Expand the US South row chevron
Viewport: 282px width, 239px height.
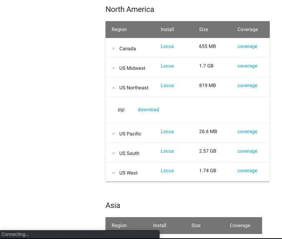click(x=114, y=153)
